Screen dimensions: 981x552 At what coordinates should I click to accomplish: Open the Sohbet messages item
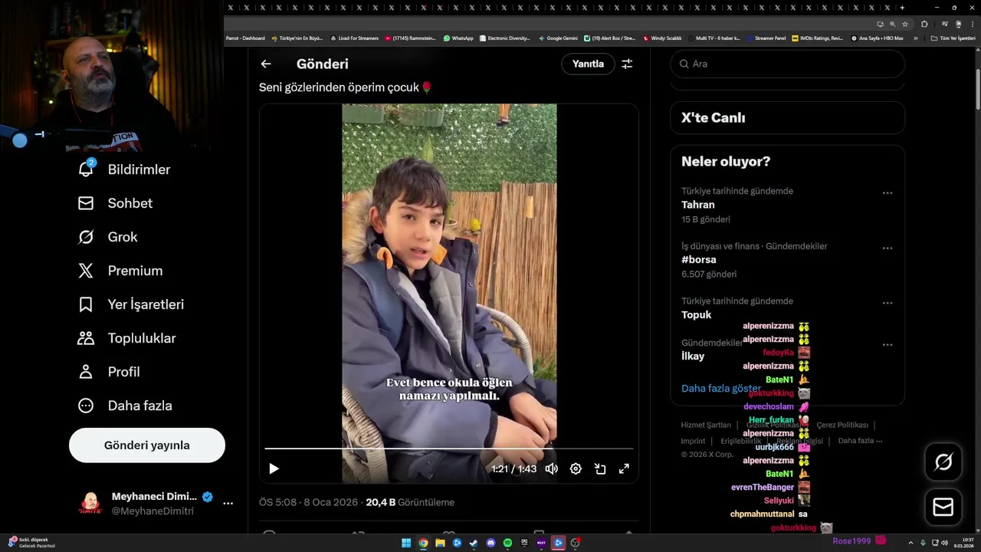[115, 203]
